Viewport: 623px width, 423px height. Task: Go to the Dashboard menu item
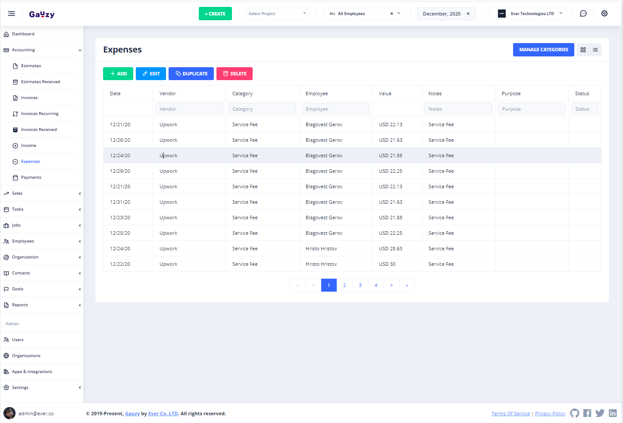[23, 34]
